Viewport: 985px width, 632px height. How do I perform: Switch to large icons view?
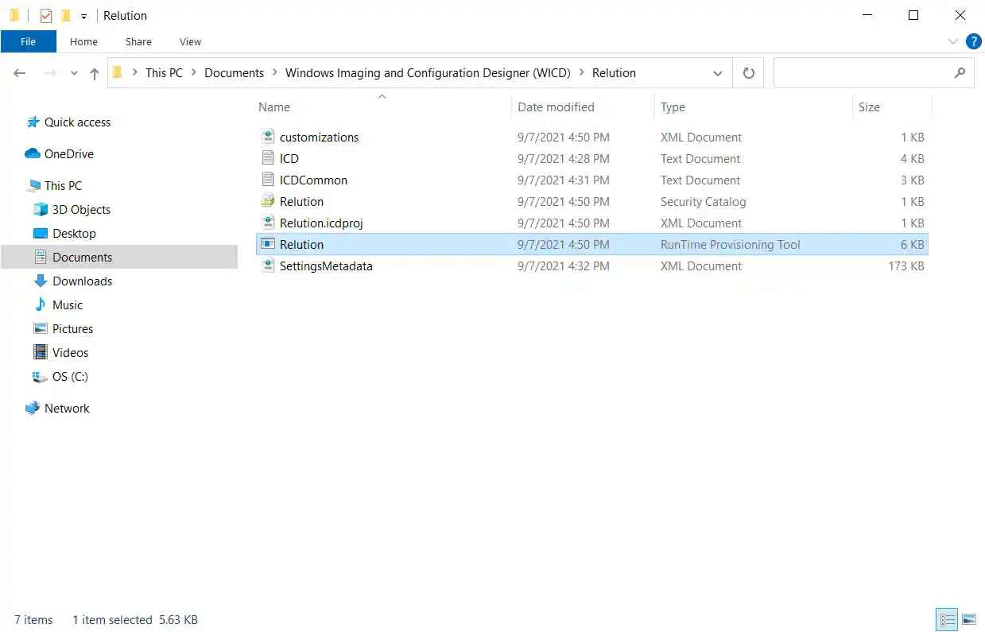(968, 619)
